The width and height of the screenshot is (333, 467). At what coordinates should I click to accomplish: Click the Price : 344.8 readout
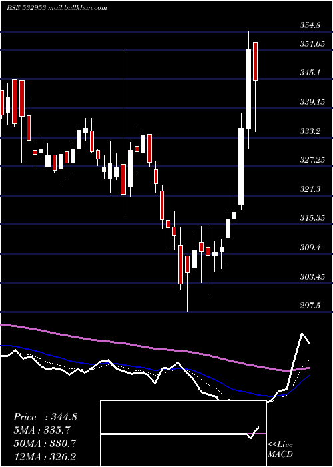coord(45,417)
